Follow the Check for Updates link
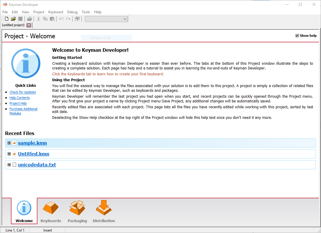The height and width of the screenshot is (233, 321). coord(23,92)
